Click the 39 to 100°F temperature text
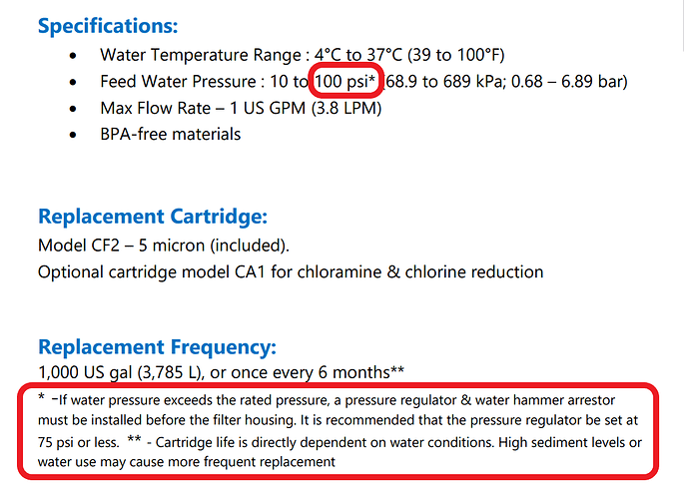This screenshot has width=684, height=499. pos(456,55)
